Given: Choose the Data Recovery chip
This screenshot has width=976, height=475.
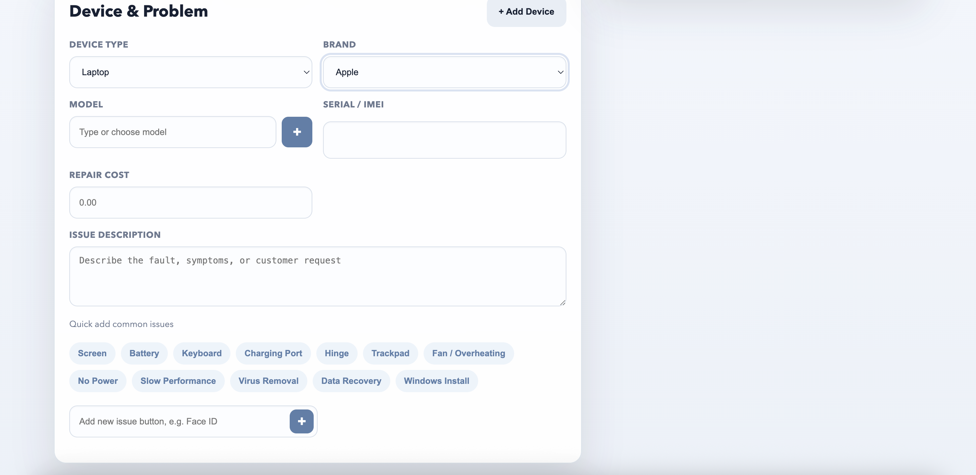Looking at the screenshot, I should 351,381.
